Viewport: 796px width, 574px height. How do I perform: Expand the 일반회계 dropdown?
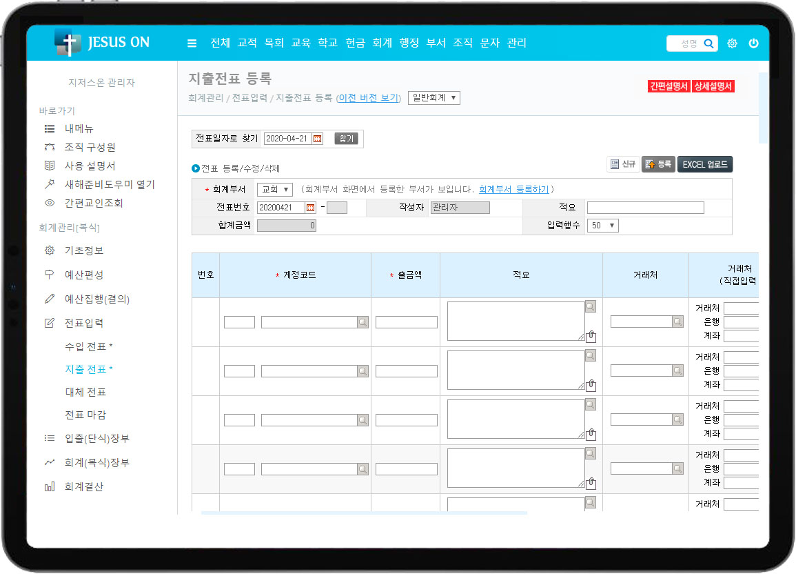tap(433, 98)
